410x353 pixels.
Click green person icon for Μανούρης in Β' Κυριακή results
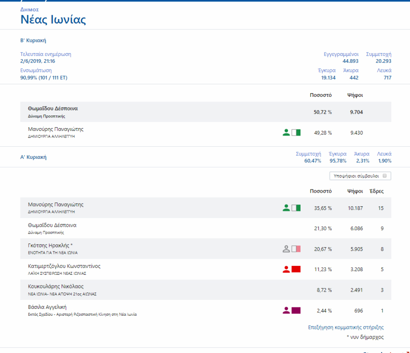tap(286, 133)
